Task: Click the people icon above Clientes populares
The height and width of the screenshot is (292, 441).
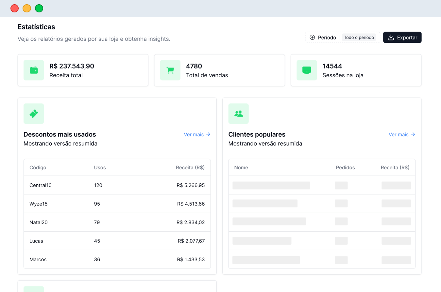Action: point(239,114)
